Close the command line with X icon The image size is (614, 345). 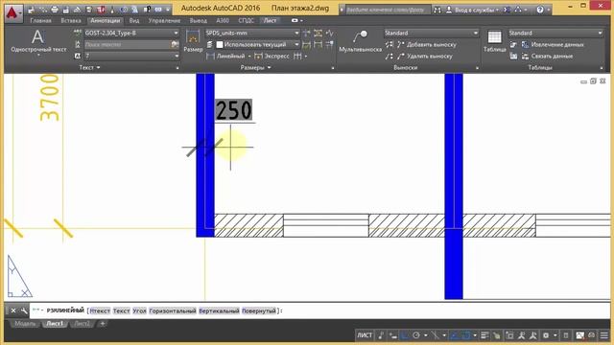[x=13, y=310]
